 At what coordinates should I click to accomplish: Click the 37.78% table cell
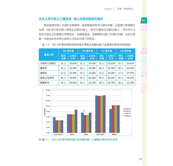(73, 73)
